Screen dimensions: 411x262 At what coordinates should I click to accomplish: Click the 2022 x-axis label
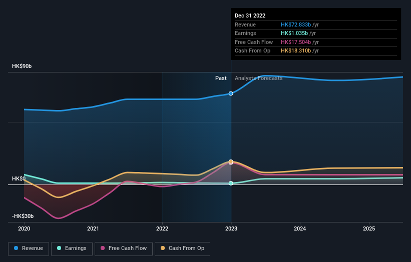point(162,229)
